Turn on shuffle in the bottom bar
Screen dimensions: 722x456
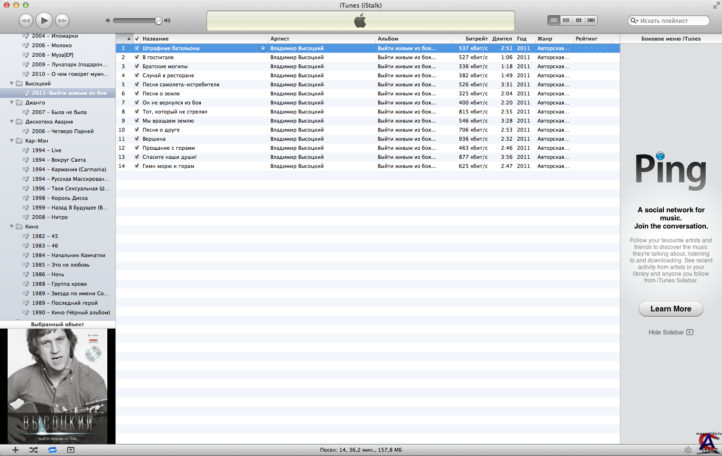[33, 450]
